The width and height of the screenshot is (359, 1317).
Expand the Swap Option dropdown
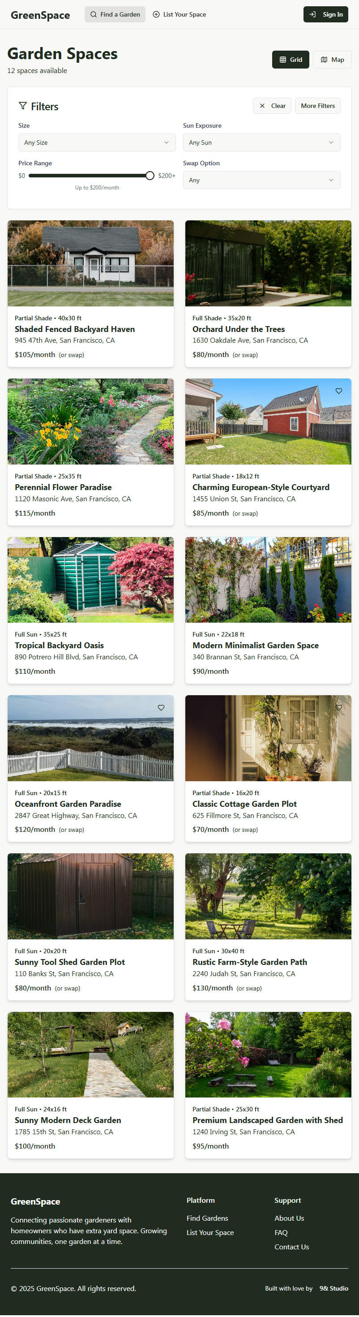coord(261,180)
